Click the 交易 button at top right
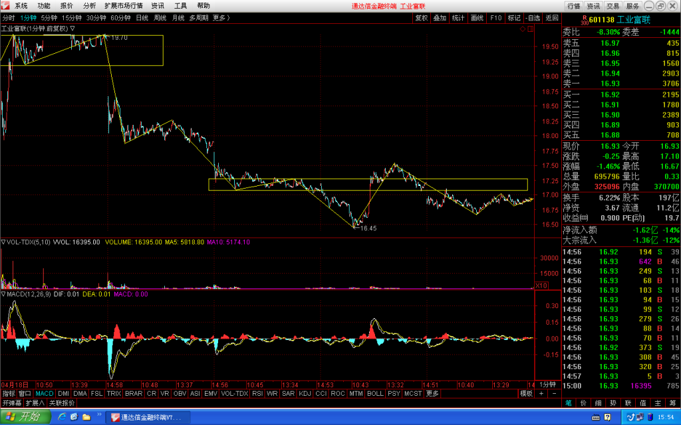This screenshot has width=681, height=425. coord(613,5)
